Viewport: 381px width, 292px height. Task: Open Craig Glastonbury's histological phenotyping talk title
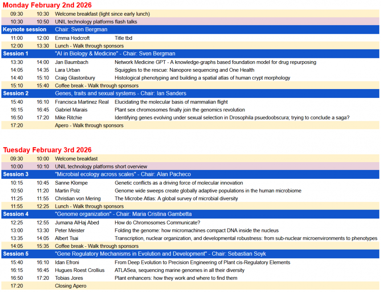click(x=202, y=78)
